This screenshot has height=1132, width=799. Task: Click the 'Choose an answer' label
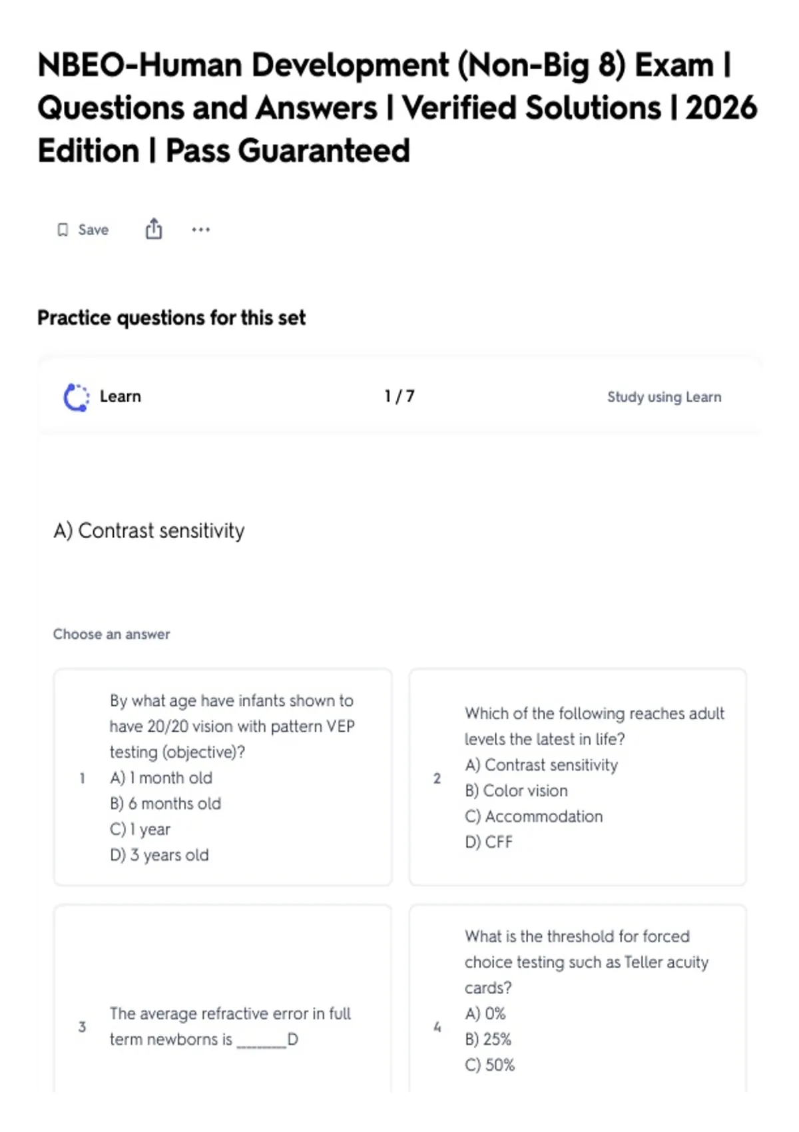tap(112, 634)
